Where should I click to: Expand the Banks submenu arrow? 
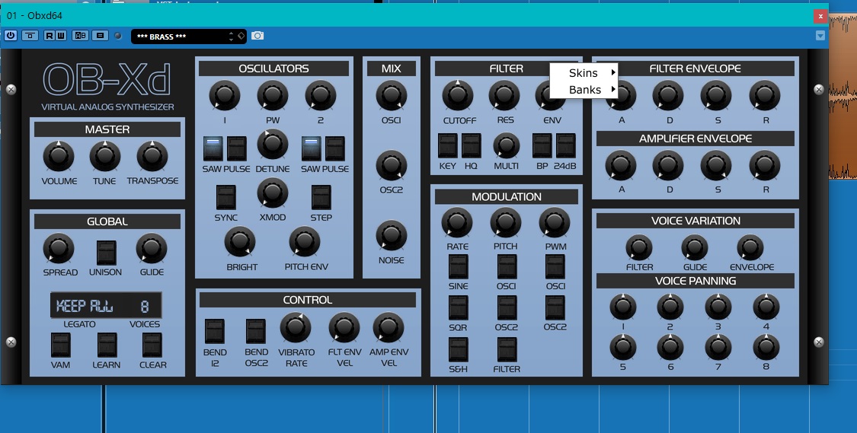[x=613, y=89]
